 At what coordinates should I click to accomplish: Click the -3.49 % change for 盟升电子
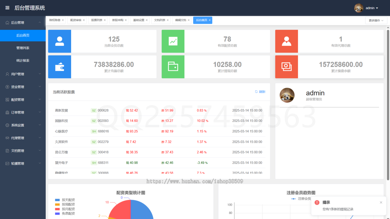(x=202, y=163)
